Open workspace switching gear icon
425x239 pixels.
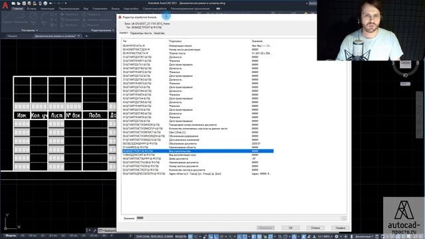tap(337, 236)
